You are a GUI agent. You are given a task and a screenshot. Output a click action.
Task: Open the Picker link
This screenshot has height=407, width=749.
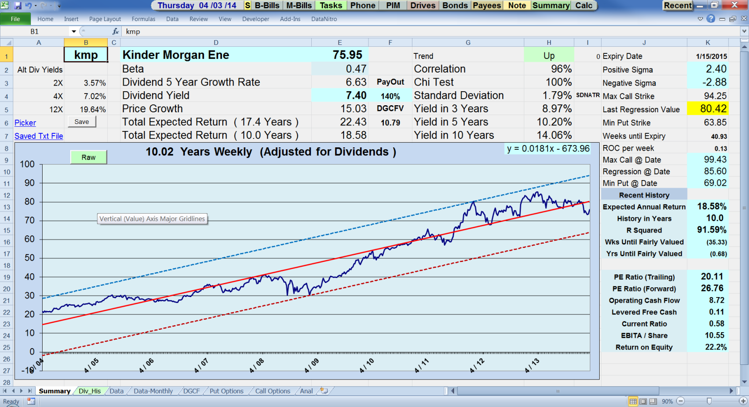(25, 123)
